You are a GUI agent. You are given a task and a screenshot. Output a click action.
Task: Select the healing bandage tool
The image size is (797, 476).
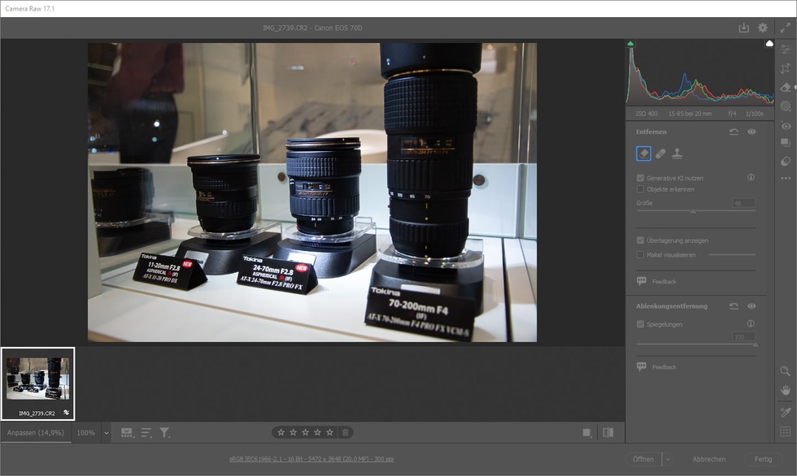click(x=660, y=153)
